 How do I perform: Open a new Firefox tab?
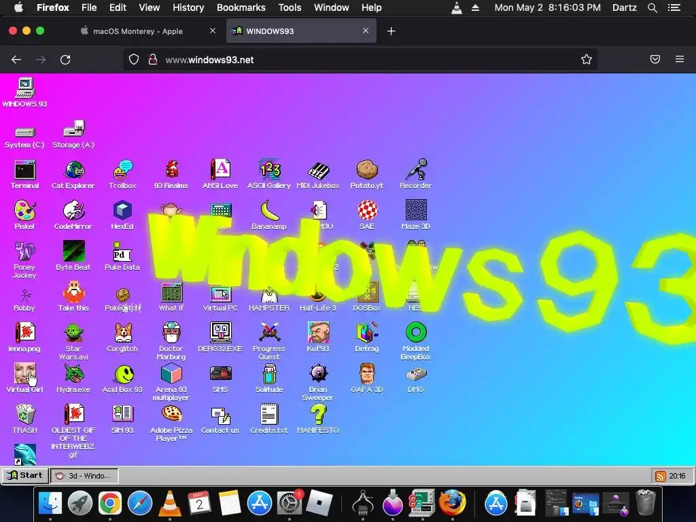click(391, 31)
